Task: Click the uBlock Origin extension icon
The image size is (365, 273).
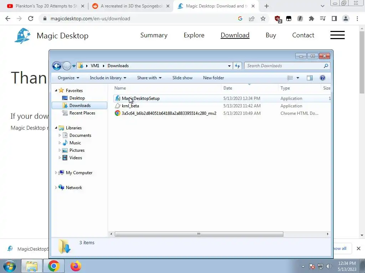Action: [x=277, y=19]
